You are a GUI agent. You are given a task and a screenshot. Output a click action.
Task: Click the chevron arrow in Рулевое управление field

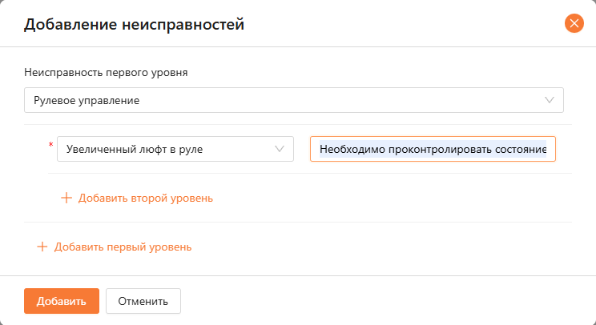[550, 100]
